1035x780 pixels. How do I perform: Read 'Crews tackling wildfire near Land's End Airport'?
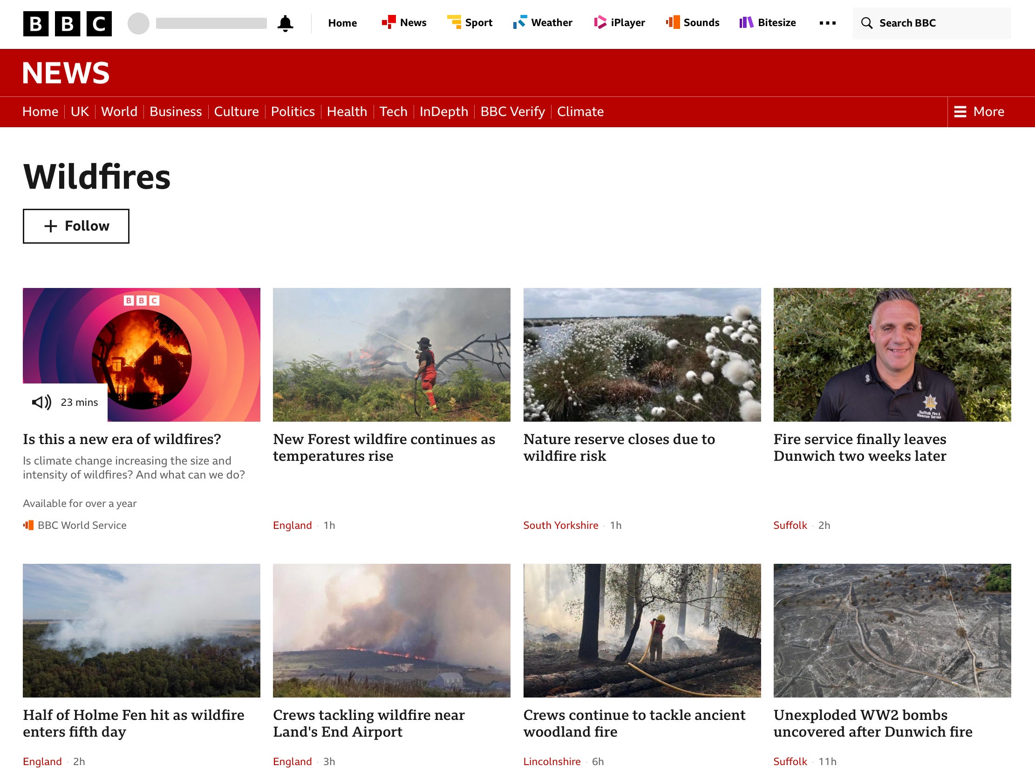tap(369, 723)
